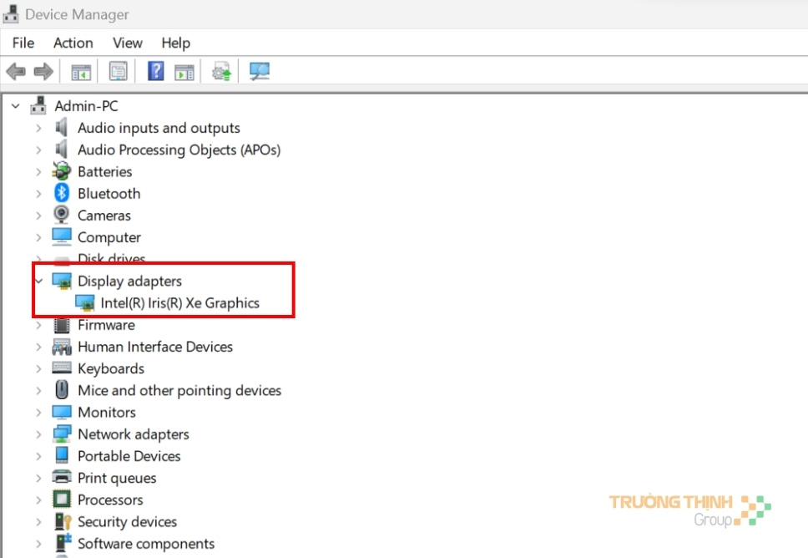Viewport: 808px width, 558px height.
Task: Click Scan for hardware changes icon
Action: coord(260,72)
